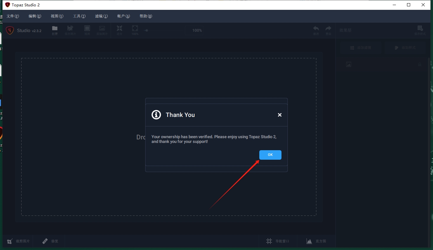Click OK in the Thank You dialog

pyautogui.click(x=270, y=155)
